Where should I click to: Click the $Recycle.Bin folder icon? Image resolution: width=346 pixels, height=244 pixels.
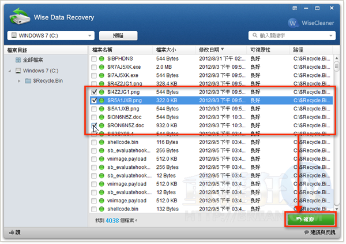pos(28,81)
